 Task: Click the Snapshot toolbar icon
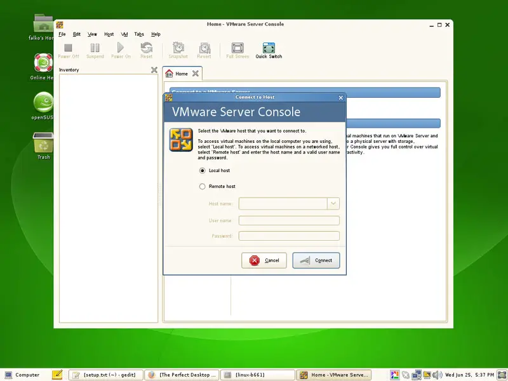click(x=178, y=48)
